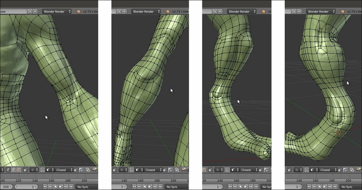Open the Closest snap target dropdown in first panel
Screen dimensions: 362x190
64,170
